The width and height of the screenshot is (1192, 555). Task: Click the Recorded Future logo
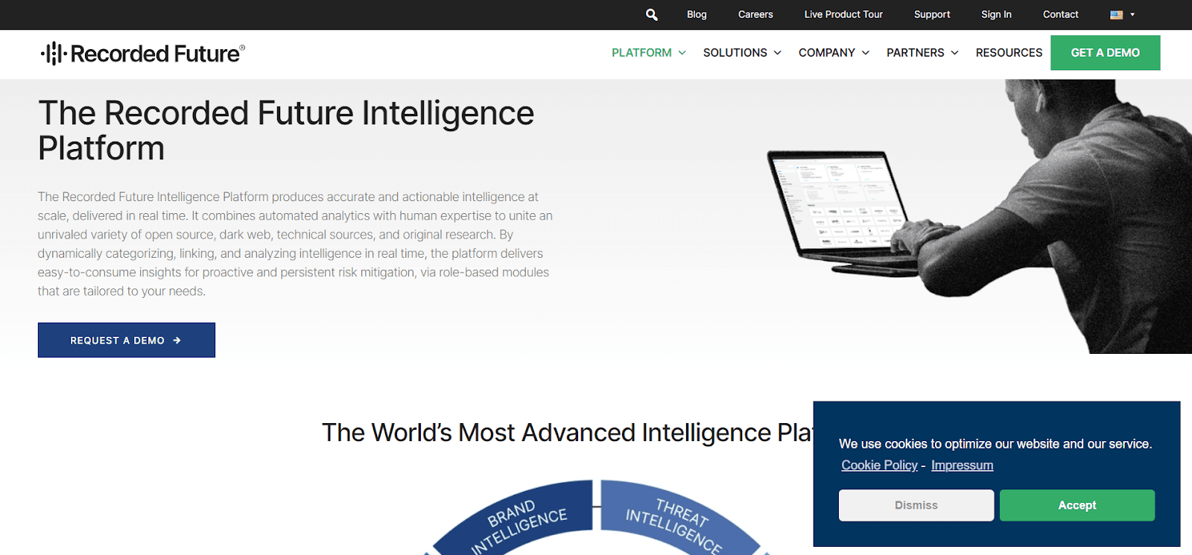(x=143, y=54)
